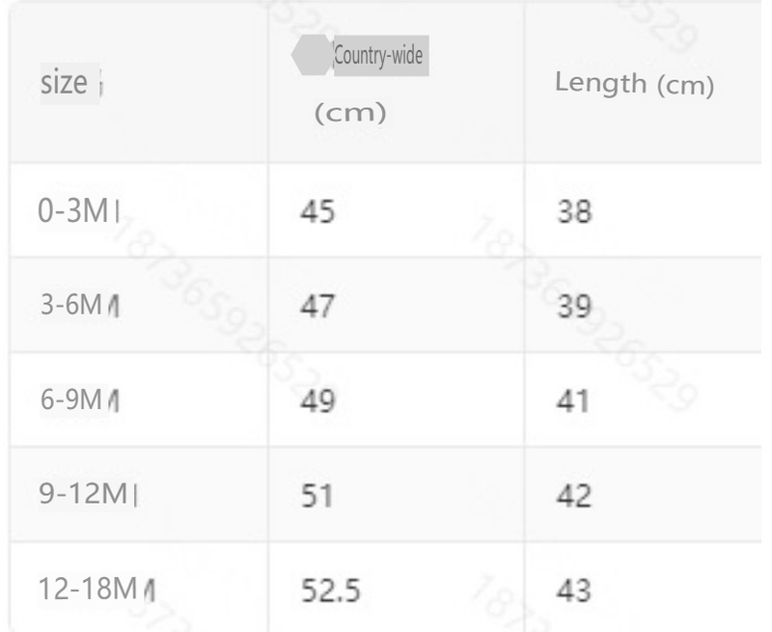The height and width of the screenshot is (632, 772).
Task: Click the length value 43 cell
Action: tap(575, 589)
